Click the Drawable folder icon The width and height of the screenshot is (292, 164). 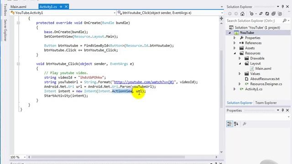[246, 58]
